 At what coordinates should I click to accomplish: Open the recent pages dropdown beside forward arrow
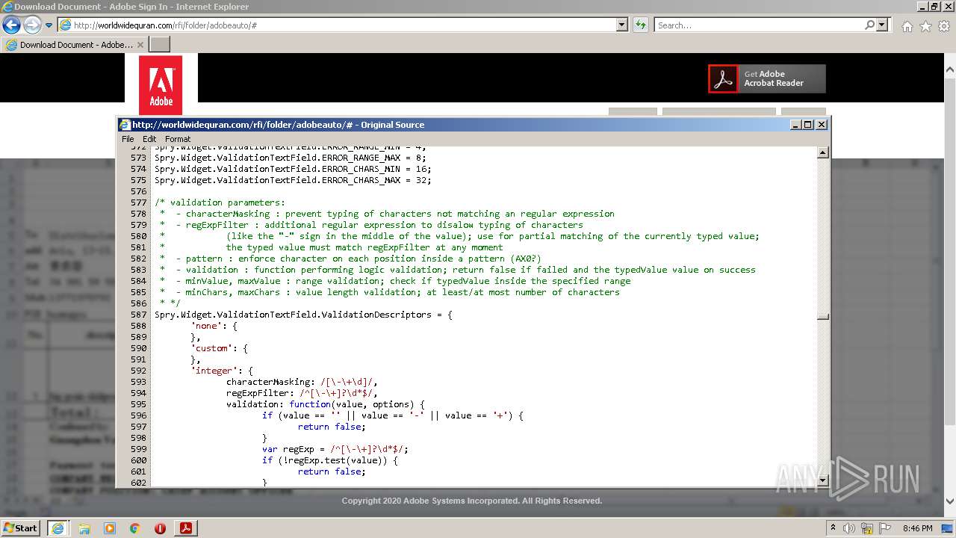(49, 25)
